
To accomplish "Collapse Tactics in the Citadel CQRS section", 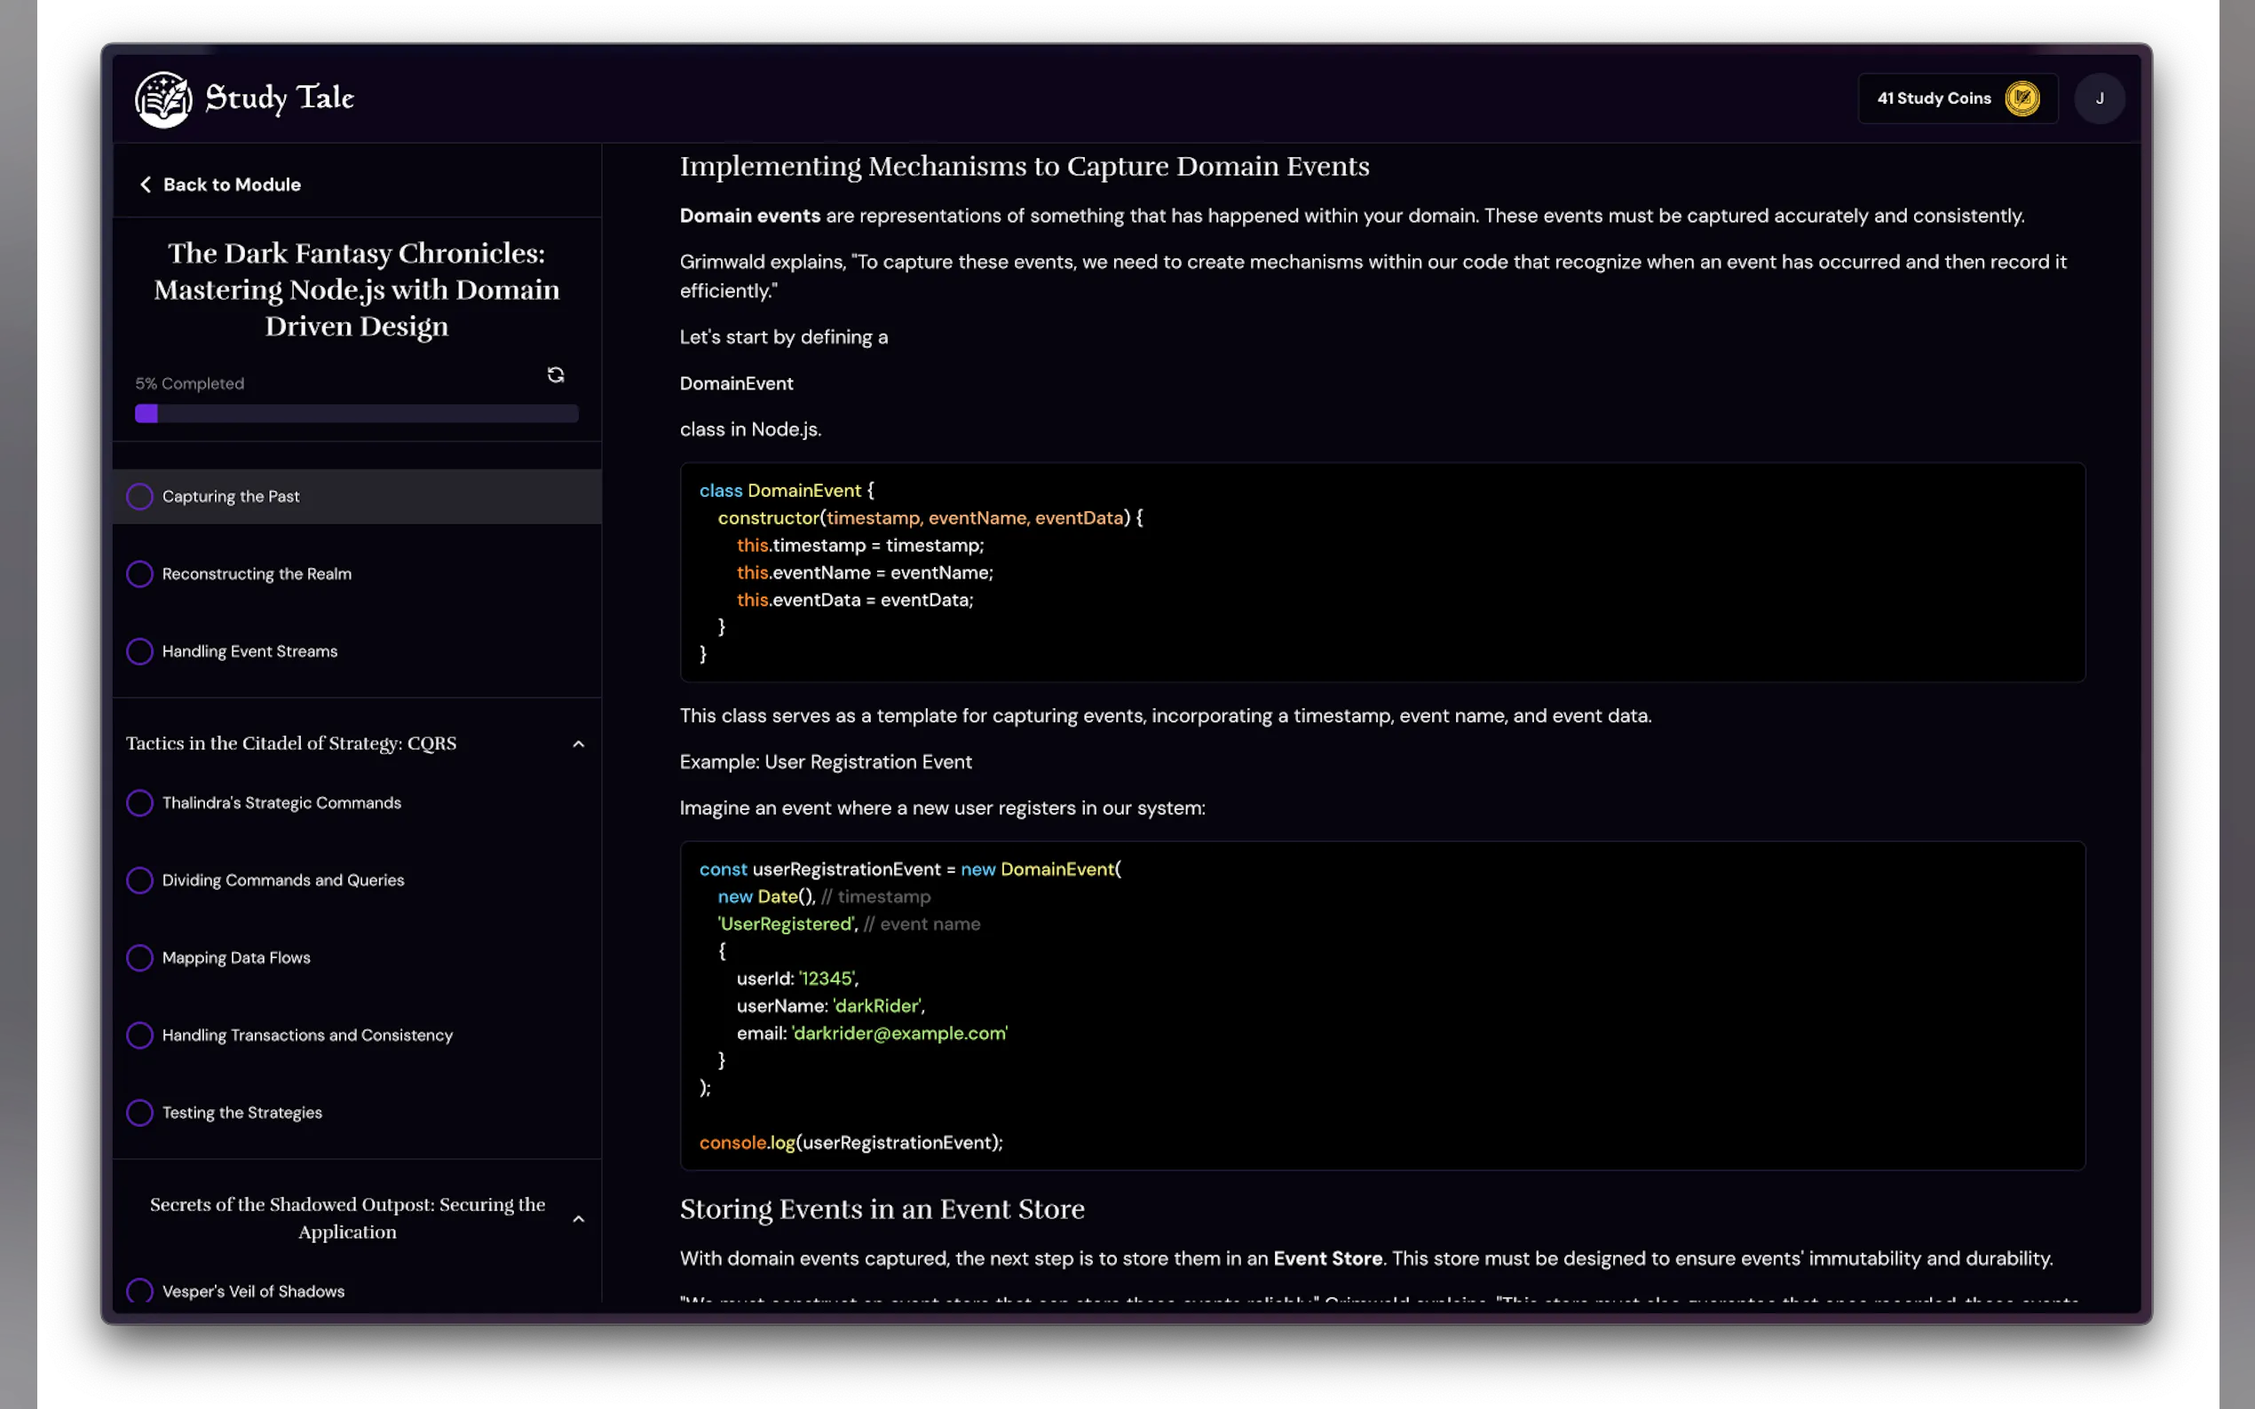I will [x=578, y=744].
